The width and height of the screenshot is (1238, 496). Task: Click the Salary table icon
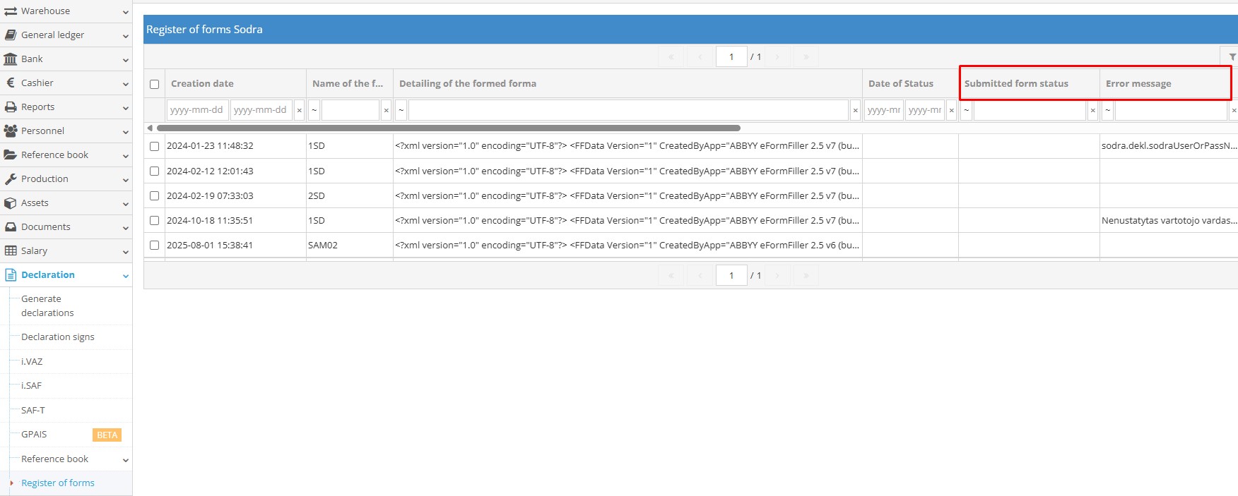coord(11,251)
